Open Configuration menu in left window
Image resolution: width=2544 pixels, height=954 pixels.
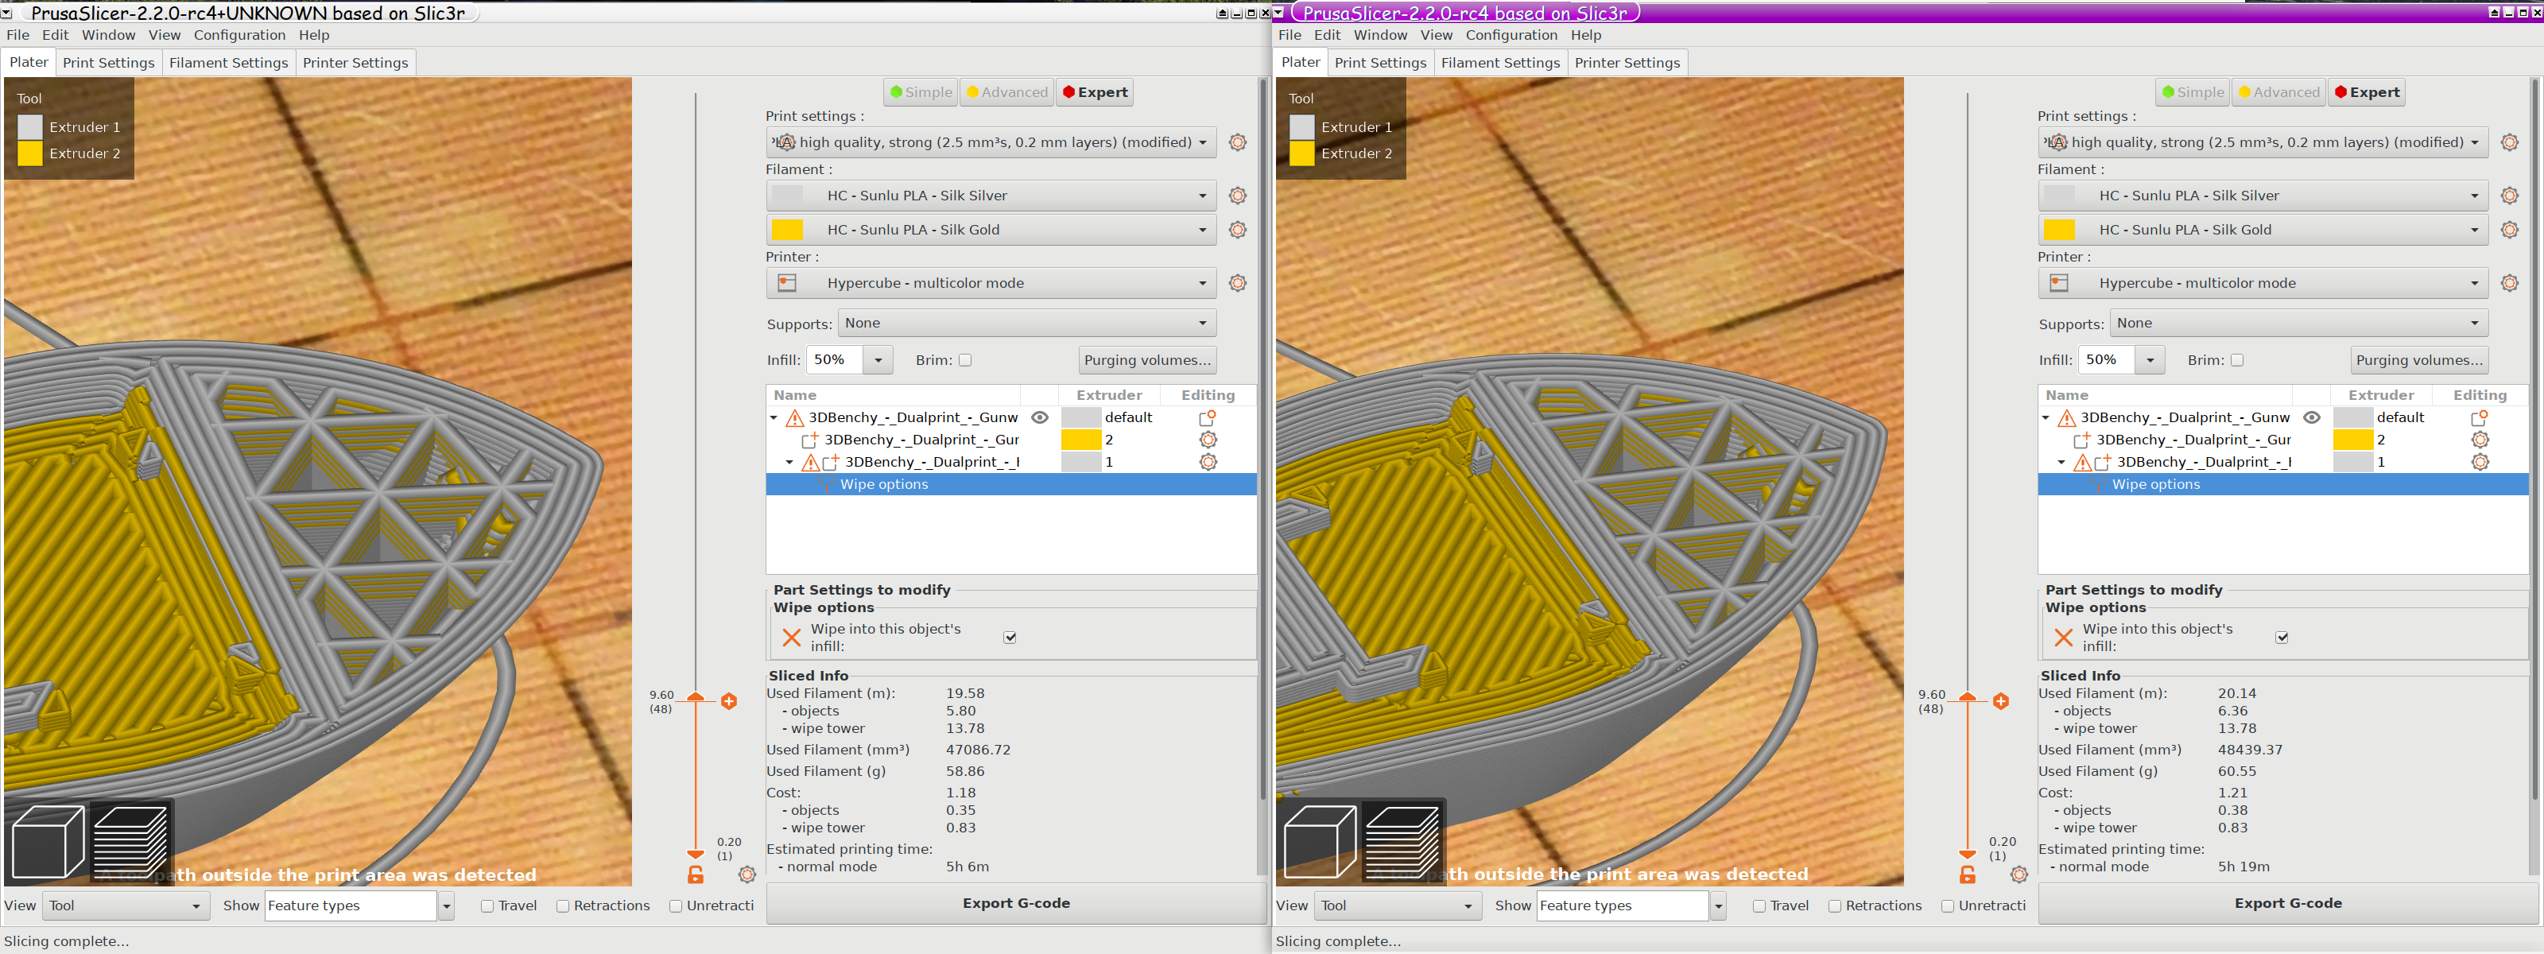tap(239, 34)
